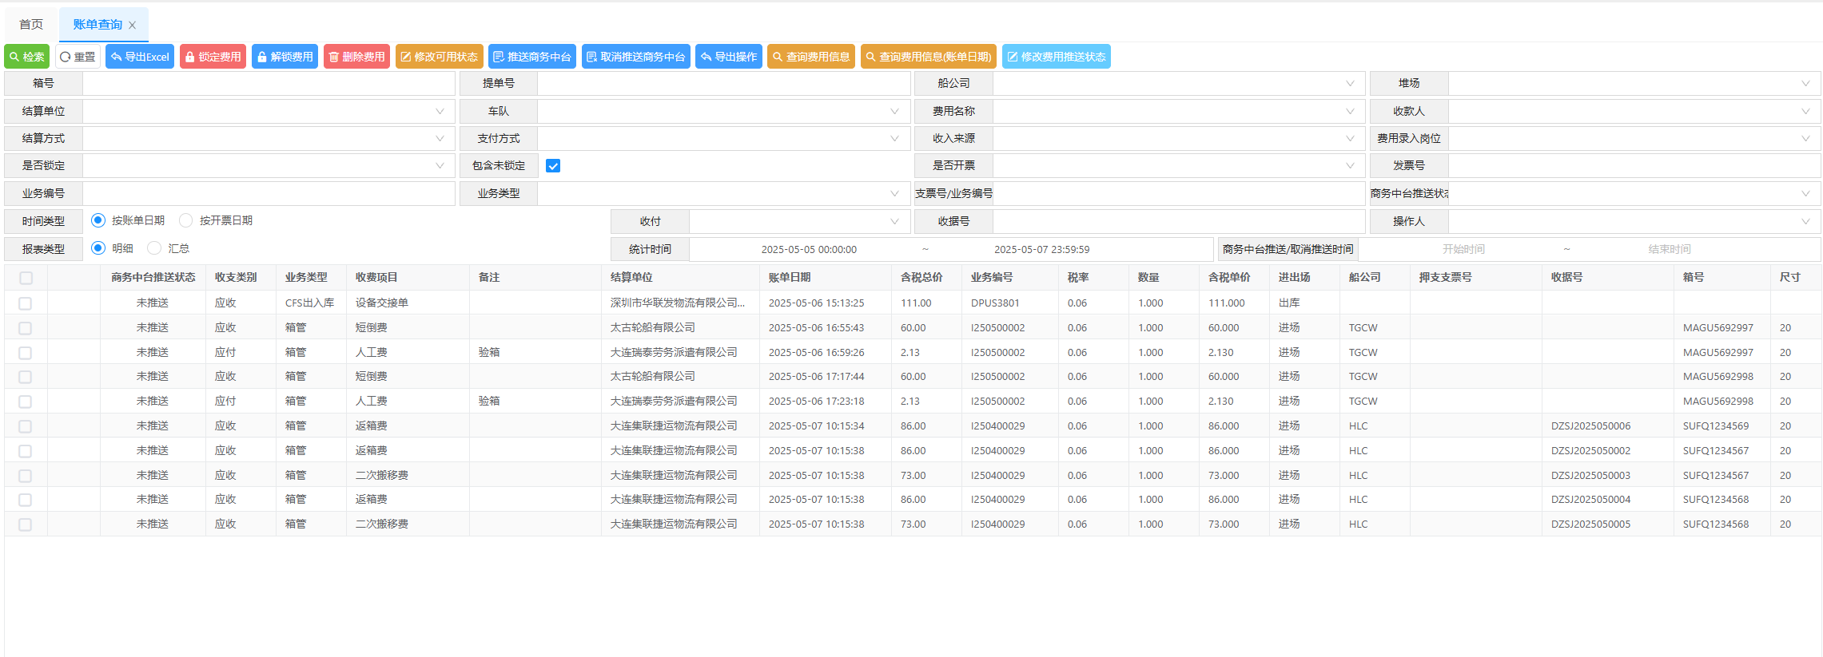This screenshot has height=657, width=1823.
Task: Click 修改可用状态 button
Action: (x=439, y=57)
